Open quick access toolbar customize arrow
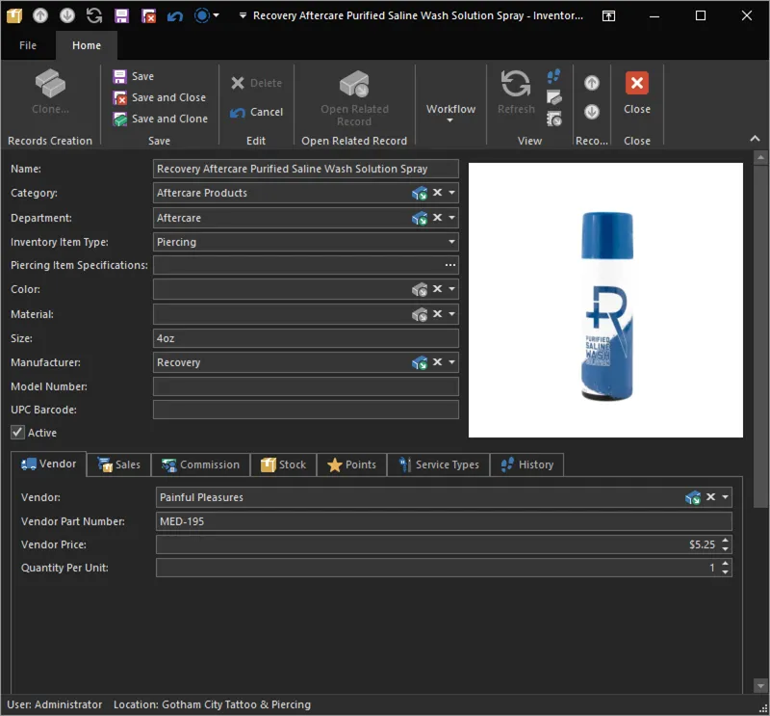The height and width of the screenshot is (716, 770). (x=243, y=15)
